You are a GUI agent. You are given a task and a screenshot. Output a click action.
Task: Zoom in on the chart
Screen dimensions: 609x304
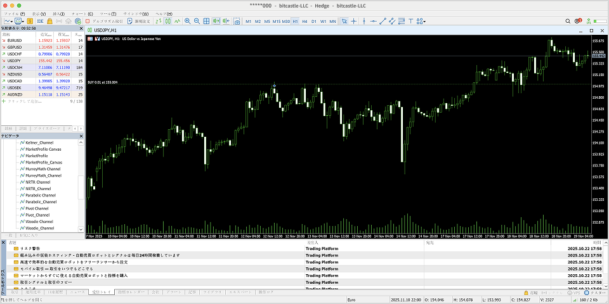tap(187, 22)
